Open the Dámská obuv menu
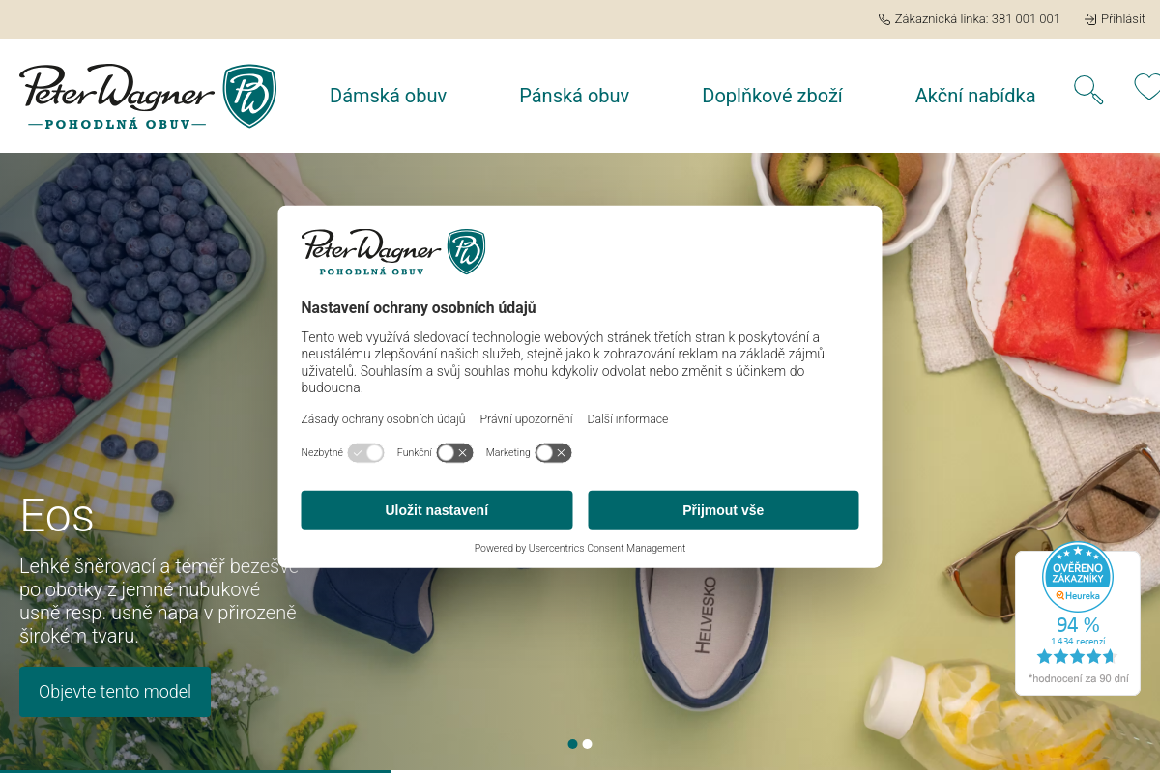The width and height of the screenshot is (1160, 773). [x=388, y=96]
